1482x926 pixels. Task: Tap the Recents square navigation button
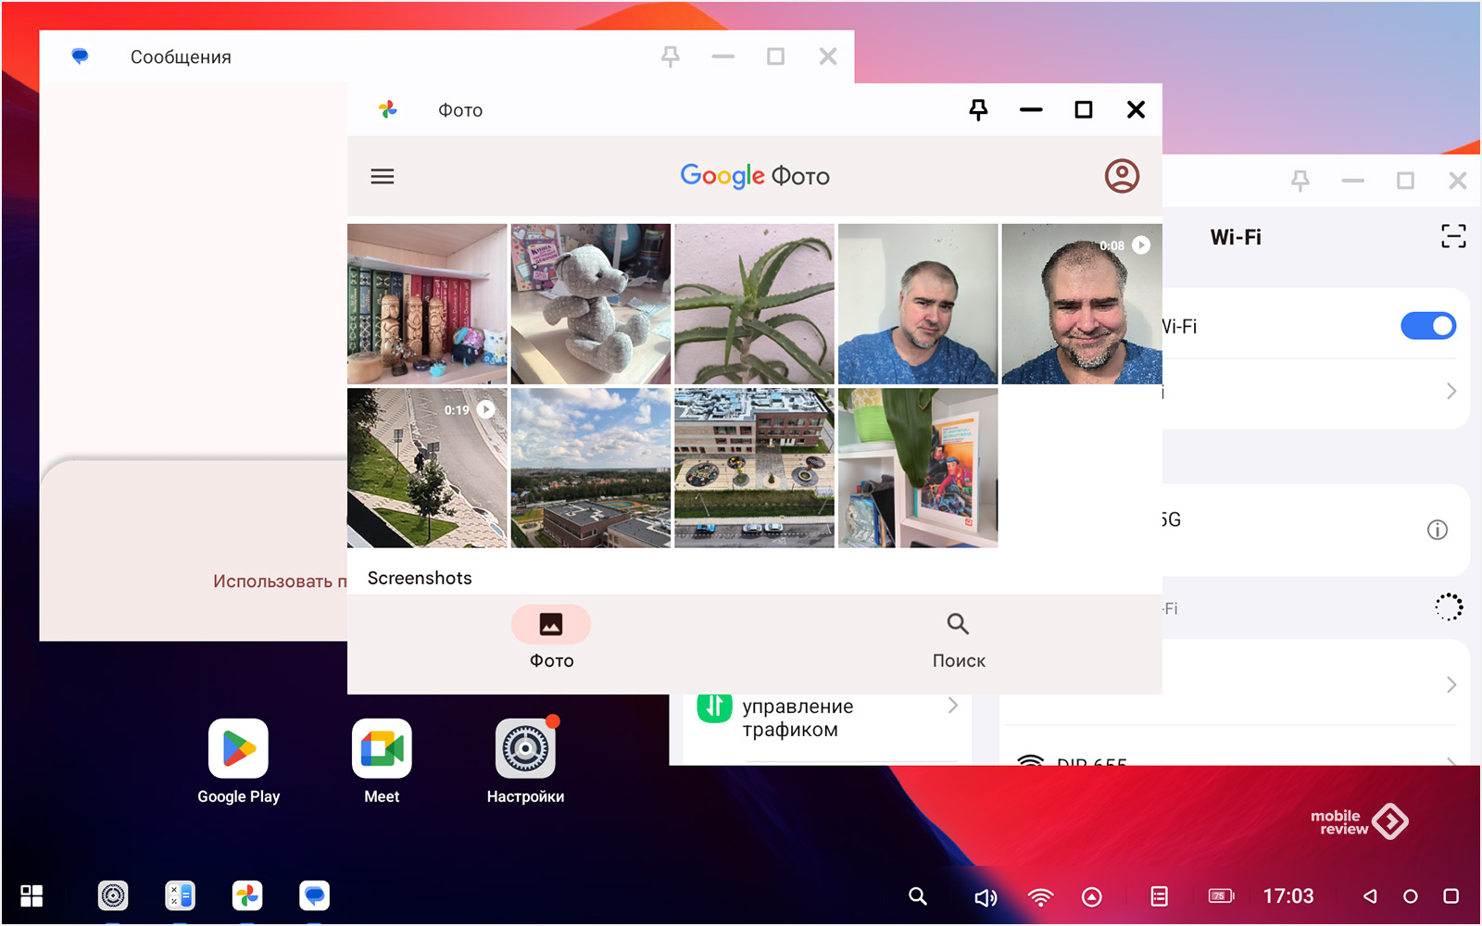(1451, 896)
